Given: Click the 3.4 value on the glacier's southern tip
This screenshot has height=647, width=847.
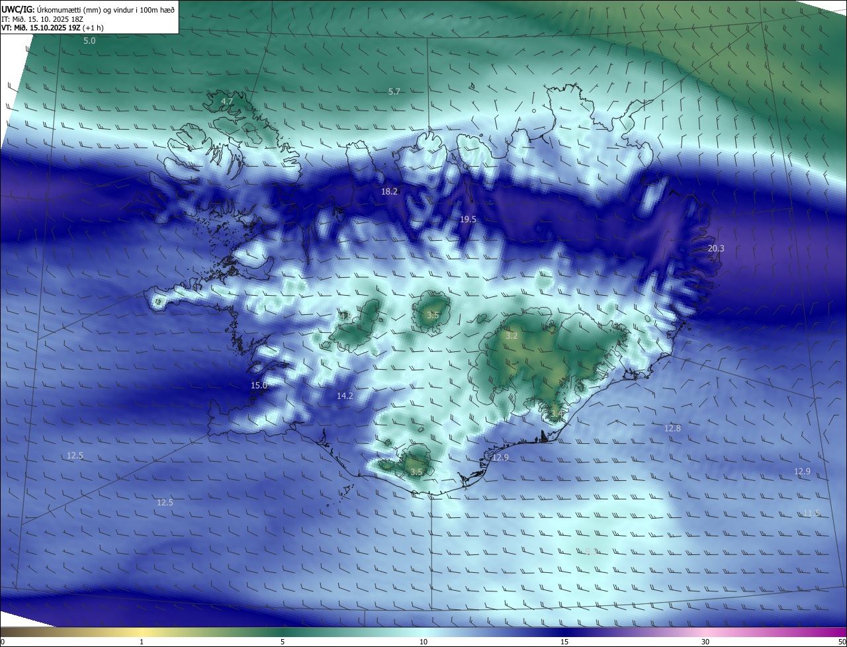Looking at the screenshot, I should click(557, 413).
